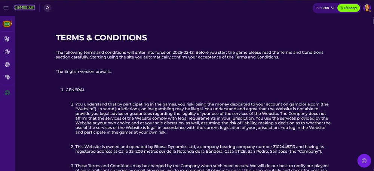This screenshot has width=374, height=171.
Task: Open the hamburger navigation menu
Action: point(6,8)
